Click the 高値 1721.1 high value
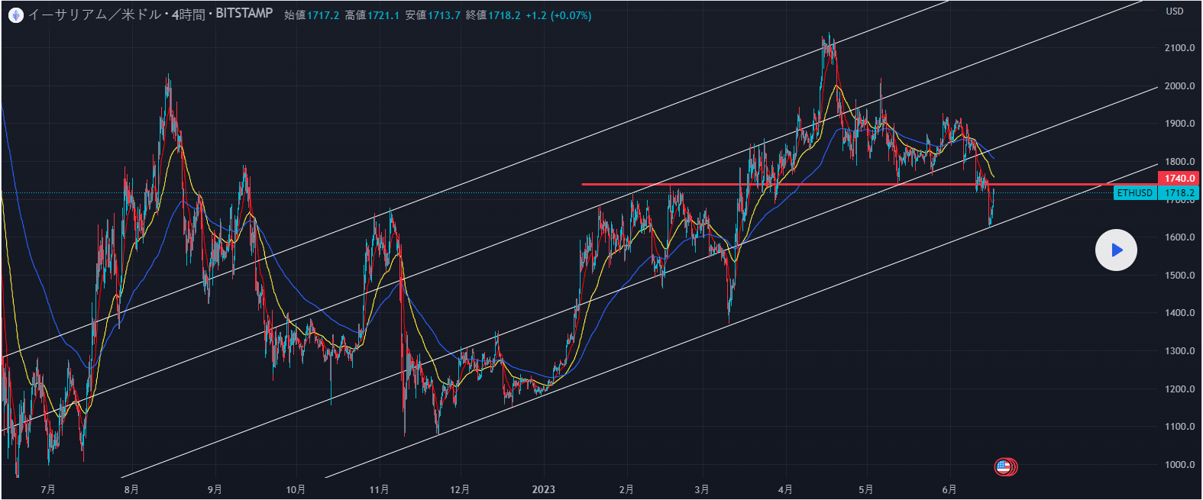Viewport: 1203px width, 500px height. (x=372, y=15)
